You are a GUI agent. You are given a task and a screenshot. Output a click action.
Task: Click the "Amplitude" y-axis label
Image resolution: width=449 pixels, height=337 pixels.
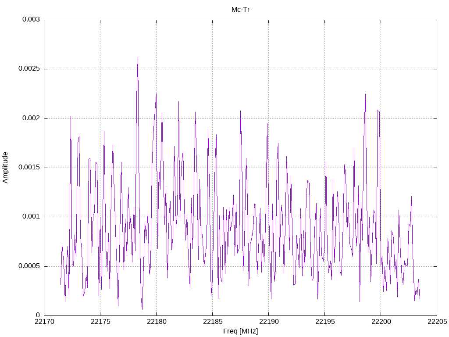(x=5, y=168)
